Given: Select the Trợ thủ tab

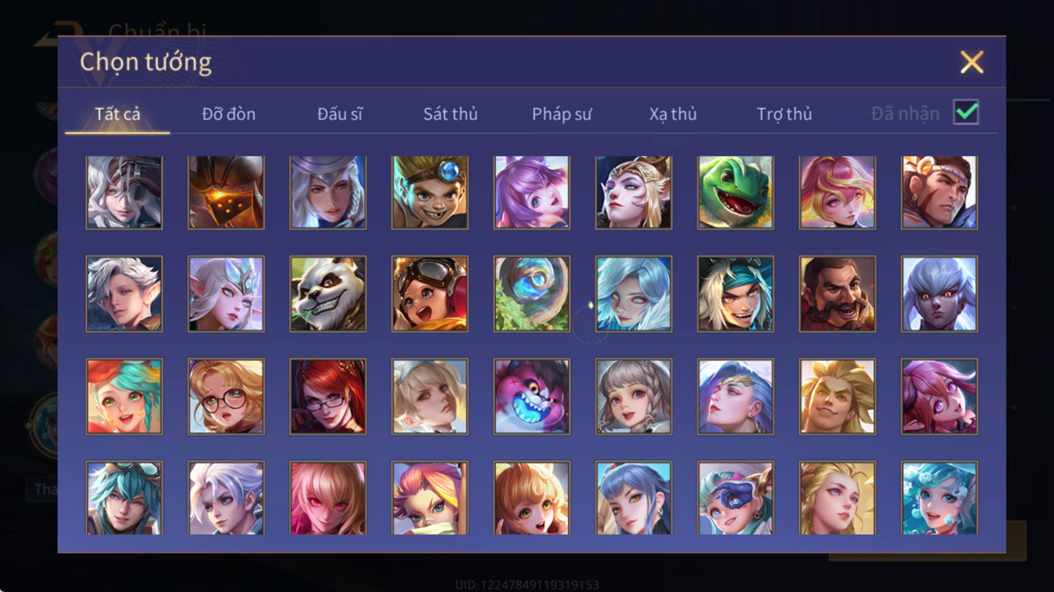Looking at the screenshot, I should click(x=784, y=114).
